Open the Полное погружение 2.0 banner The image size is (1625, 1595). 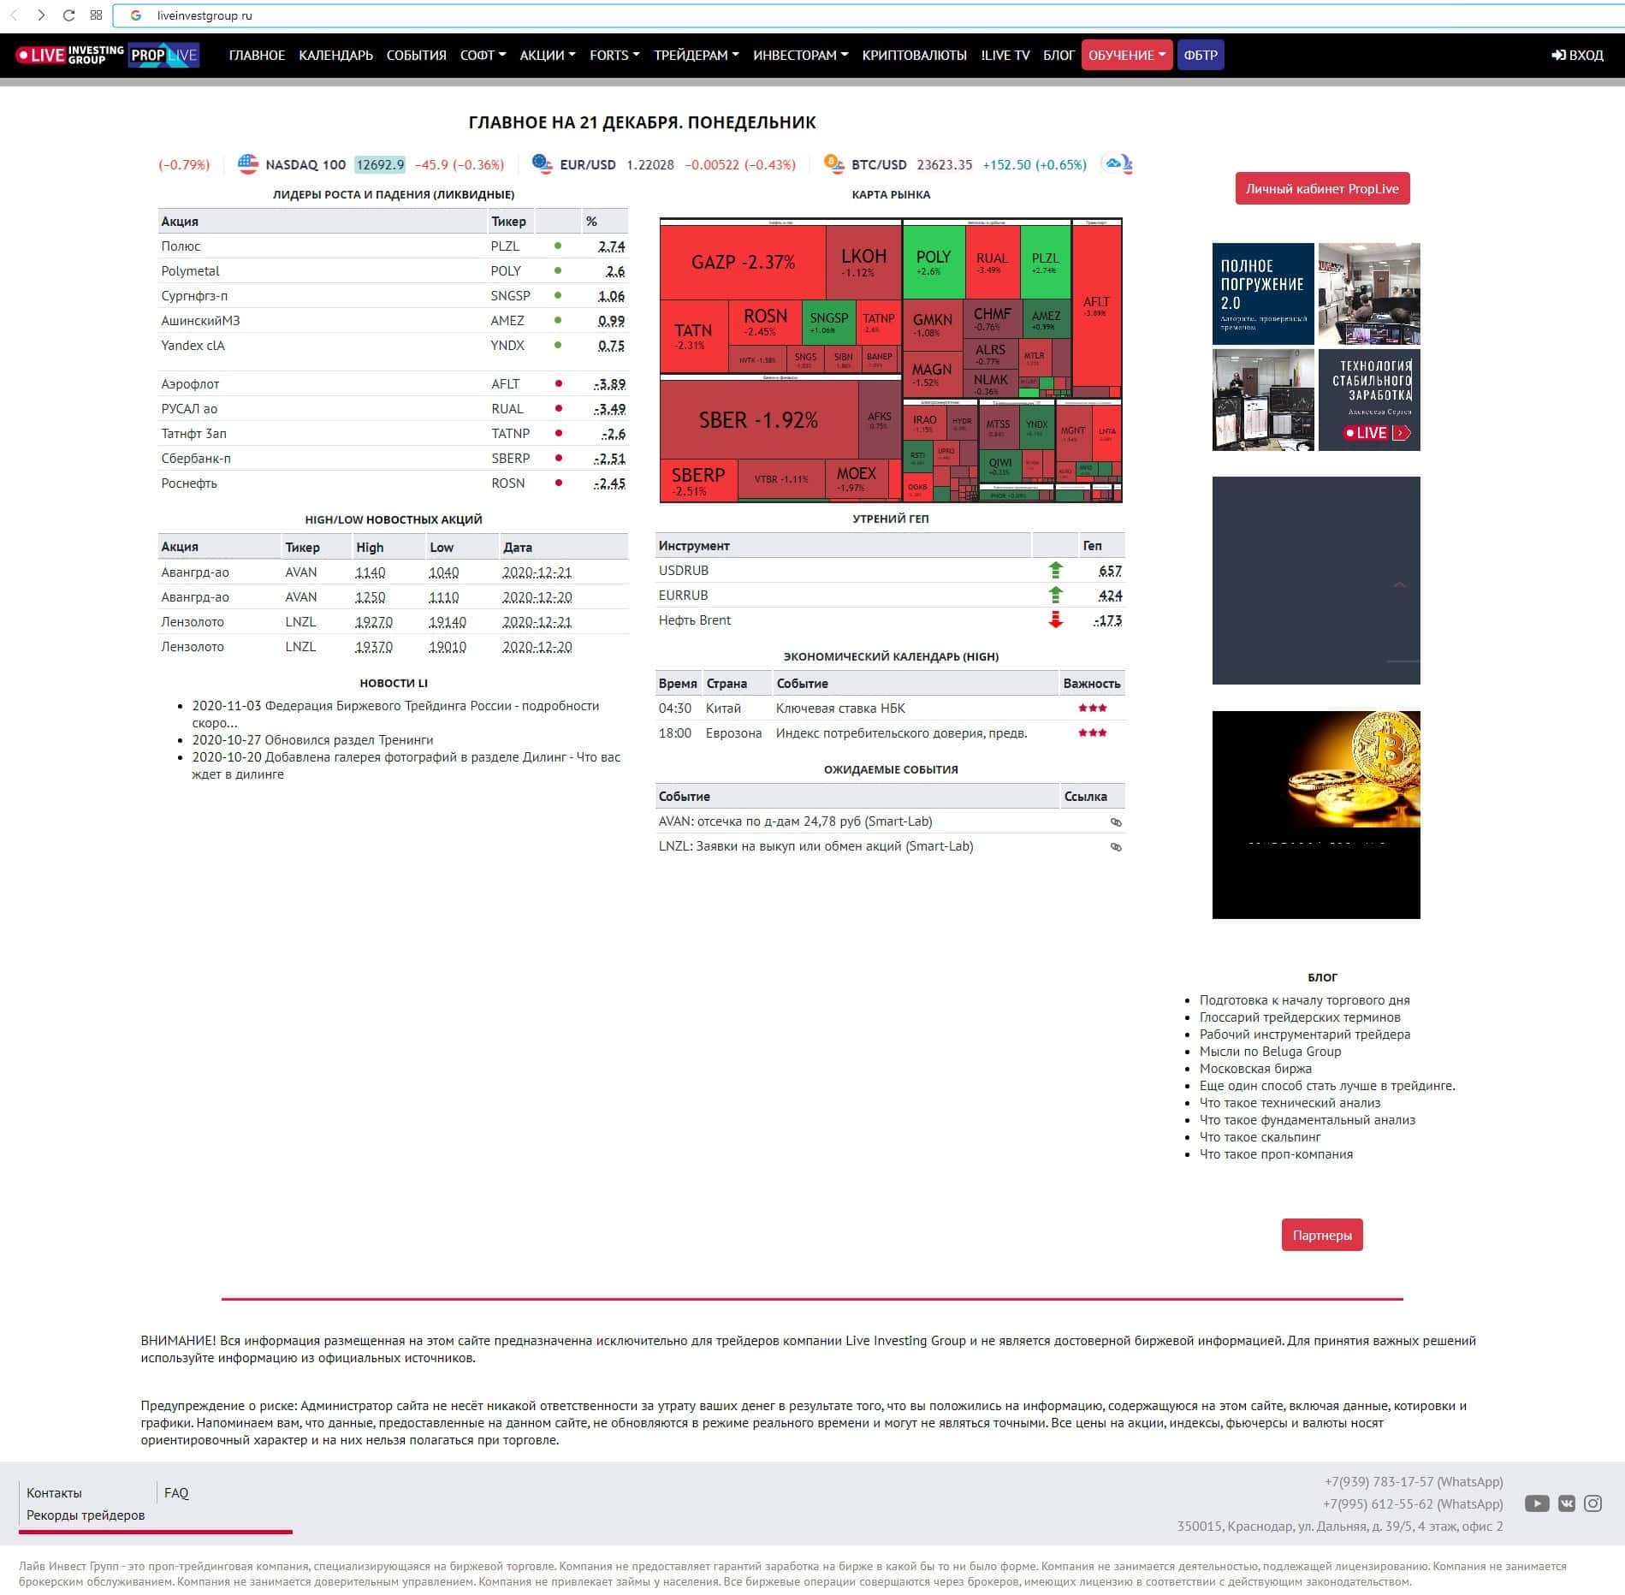1263,294
